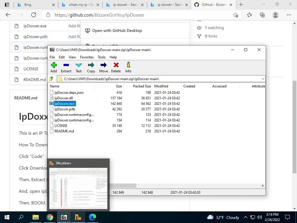Sort by the Modified column header

coord(167,86)
